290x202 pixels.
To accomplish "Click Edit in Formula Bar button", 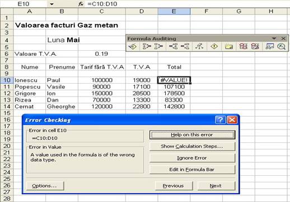I will (192, 170).
